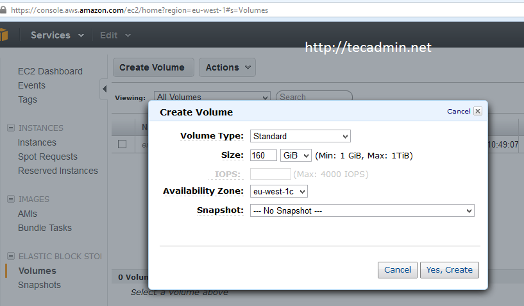Screen dimensions: 524x306
Task: Open the Snapshot dropdown
Action: pyautogui.click(x=362, y=210)
